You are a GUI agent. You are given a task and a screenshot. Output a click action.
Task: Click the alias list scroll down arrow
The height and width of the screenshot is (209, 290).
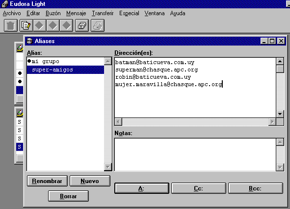tap(108, 167)
